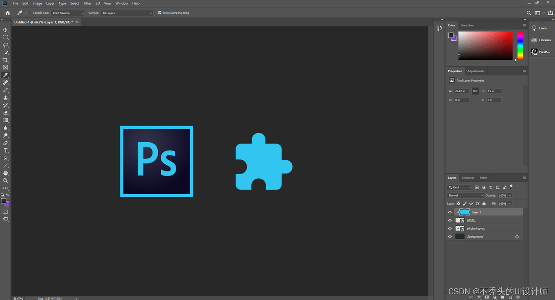This screenshot has width=555, height=300.
Task: Click the hue slider in Color panel
Action: [x=520, y=46]
